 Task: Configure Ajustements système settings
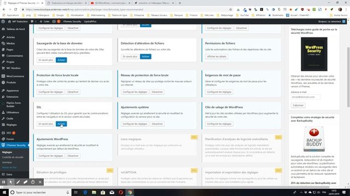[x=135, y=124]
